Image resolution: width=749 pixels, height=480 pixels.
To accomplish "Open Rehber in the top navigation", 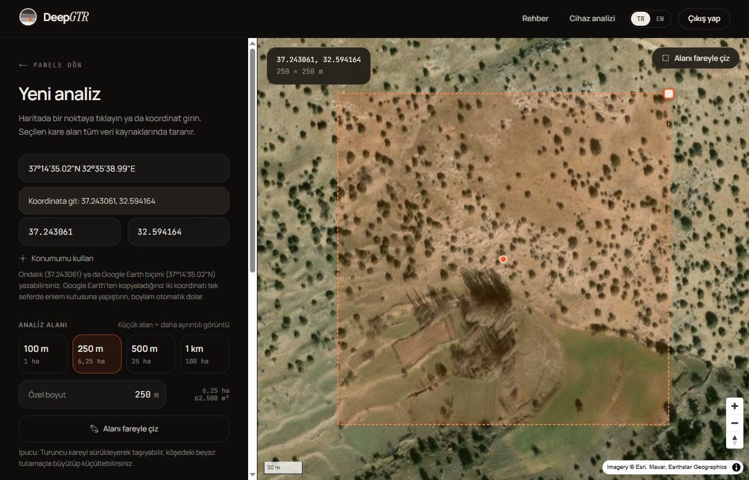I will point(535,19).
